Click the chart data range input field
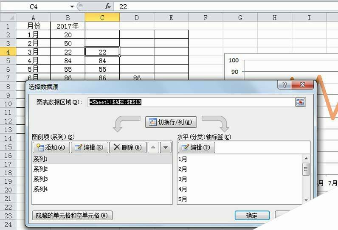This screenshot has height=230, width=338. click(x=191, y=102)
